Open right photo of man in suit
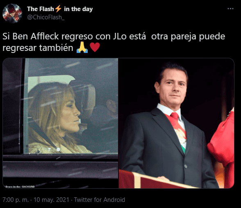The image size is (241, 208). click(176, 123)
